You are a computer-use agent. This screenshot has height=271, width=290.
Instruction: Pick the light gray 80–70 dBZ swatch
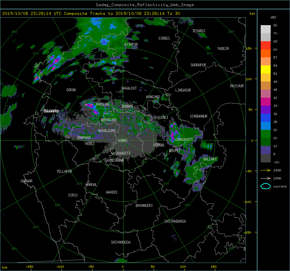266,29
